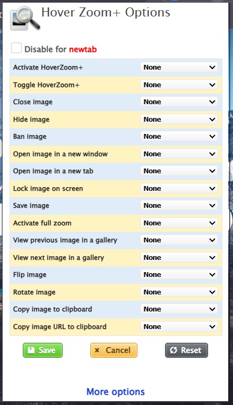
Task: Choose a key for Hide image
Action: tap(179, 120)
